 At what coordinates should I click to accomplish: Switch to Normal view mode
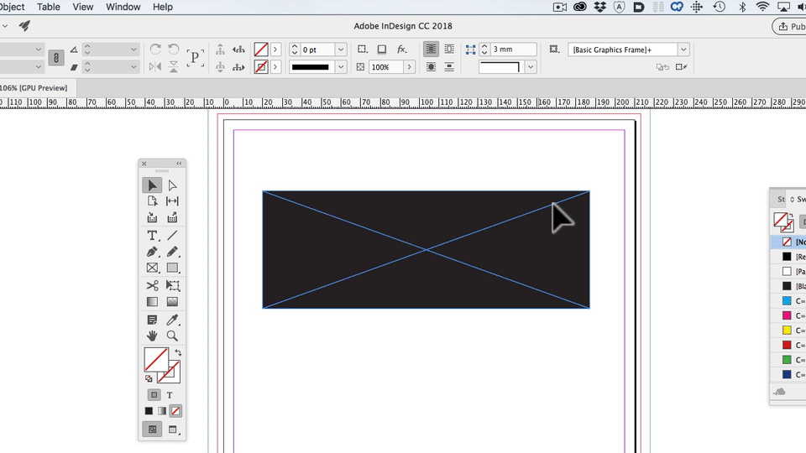pyautogui.click(x=152, y=430)
